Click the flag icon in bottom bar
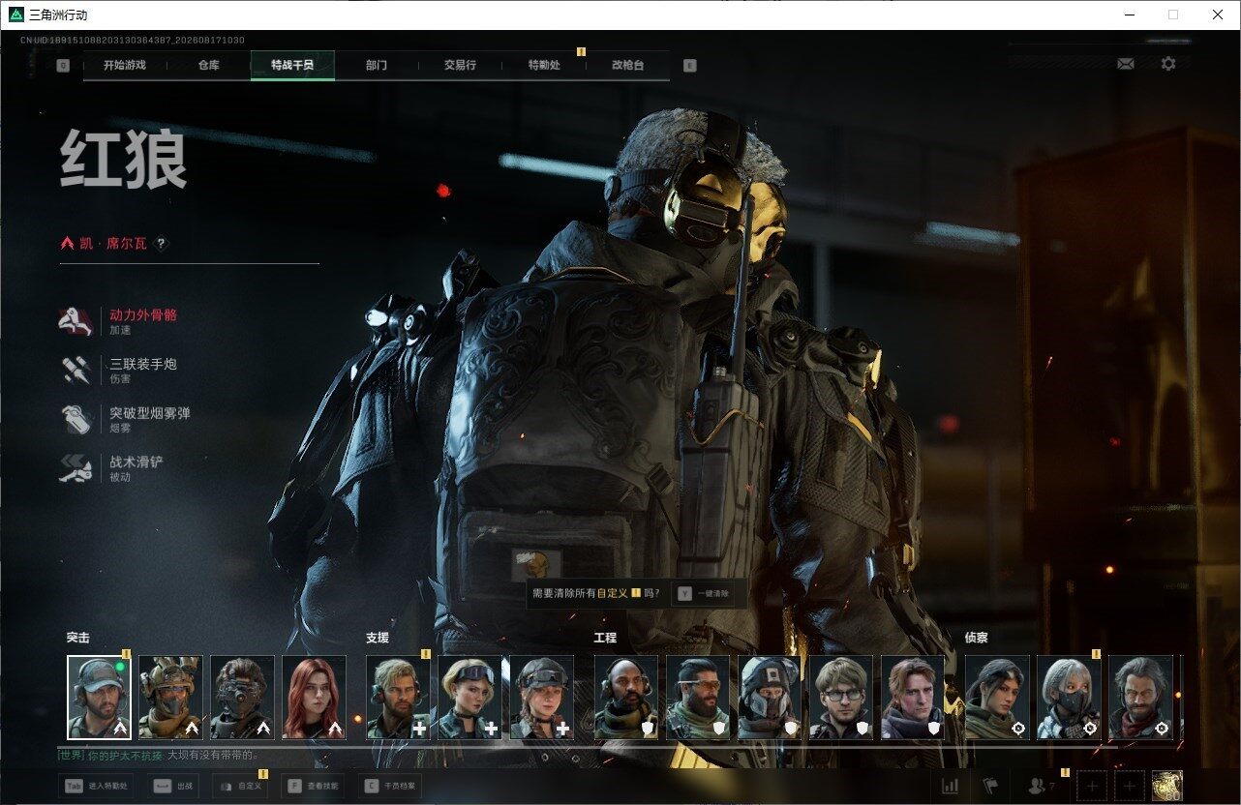Screen dimensions: 1241x805 [x=989, y=787]
